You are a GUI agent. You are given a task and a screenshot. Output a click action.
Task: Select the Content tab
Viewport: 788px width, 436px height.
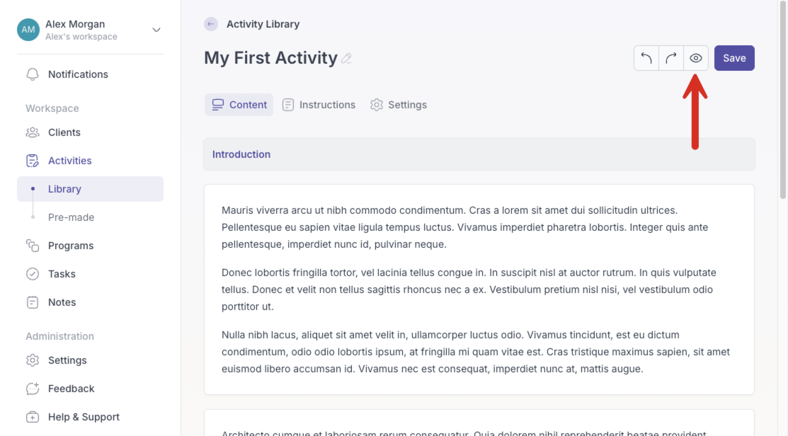(239, 105)
